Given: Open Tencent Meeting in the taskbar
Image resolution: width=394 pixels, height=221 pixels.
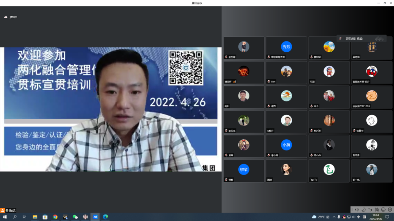Looking at the screenshot, I should [x=95, y=217].
